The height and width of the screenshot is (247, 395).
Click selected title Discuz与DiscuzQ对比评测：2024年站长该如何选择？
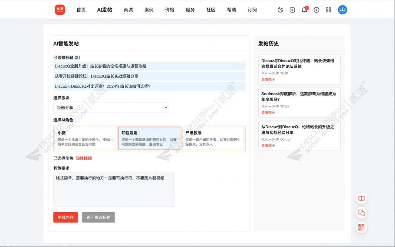point(149,86)
